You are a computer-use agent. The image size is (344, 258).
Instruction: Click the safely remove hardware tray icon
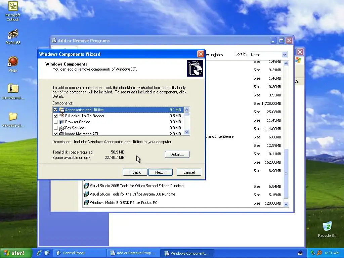tap(312, 253)
